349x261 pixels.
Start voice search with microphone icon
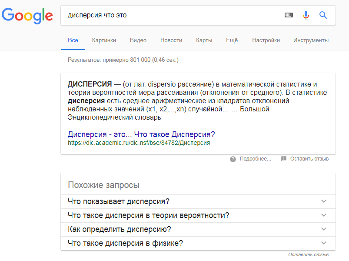(306, 15)
